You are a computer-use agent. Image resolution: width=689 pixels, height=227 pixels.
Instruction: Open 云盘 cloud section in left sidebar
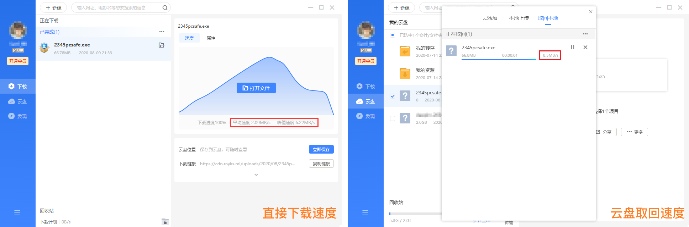coord(18,101)
